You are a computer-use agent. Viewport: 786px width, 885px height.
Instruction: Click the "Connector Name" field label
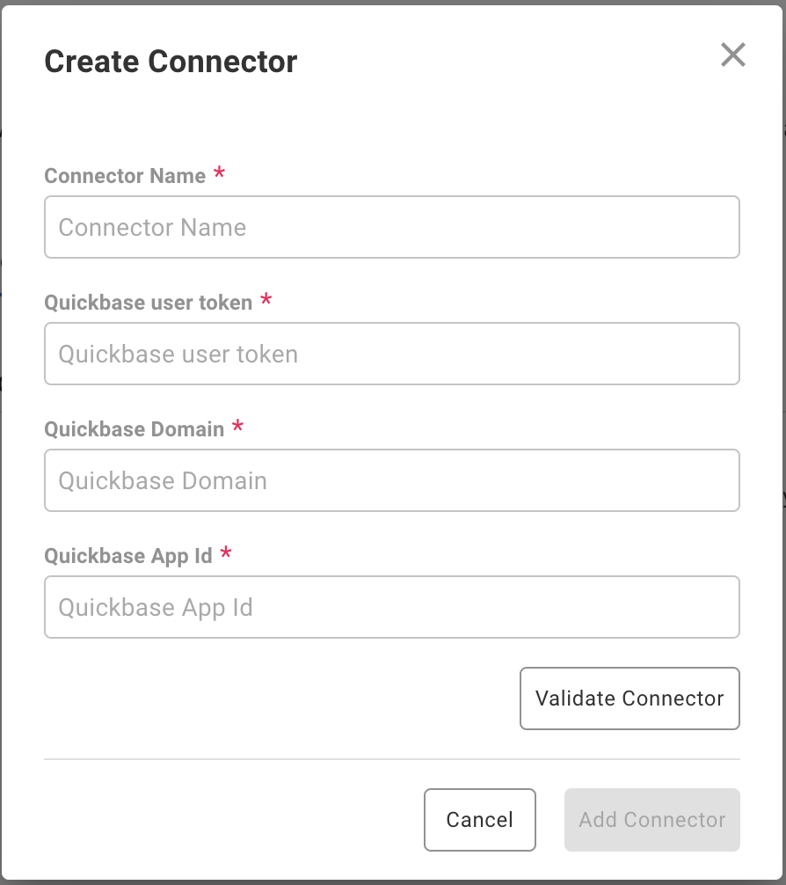coord(125,176)
